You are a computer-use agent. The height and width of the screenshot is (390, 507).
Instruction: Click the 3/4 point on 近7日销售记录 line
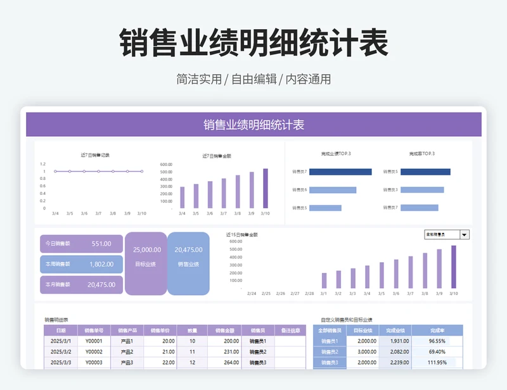tap(55, 171)
